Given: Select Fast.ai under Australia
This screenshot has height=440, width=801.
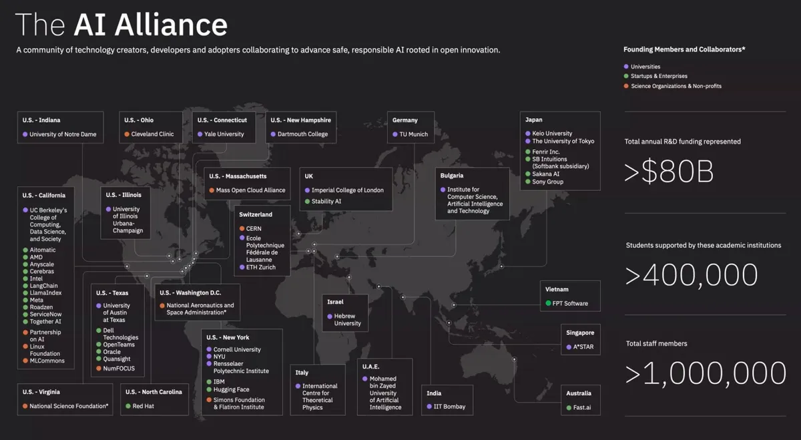Looking at the screenshot, I should 581,407.
